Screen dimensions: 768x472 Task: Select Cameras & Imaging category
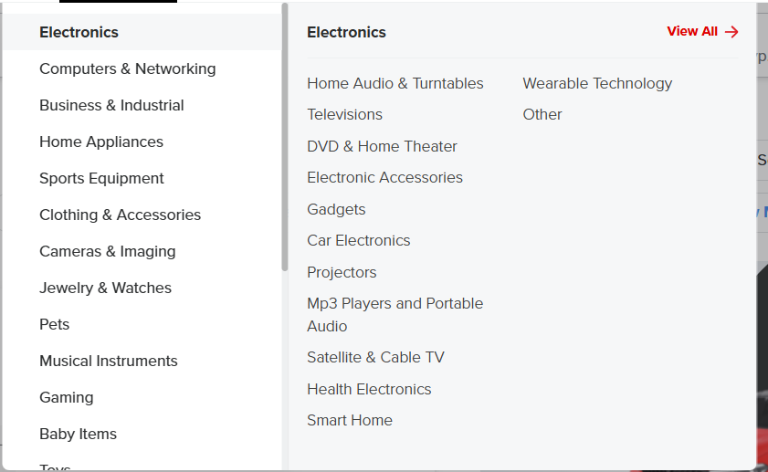point(107,251)
